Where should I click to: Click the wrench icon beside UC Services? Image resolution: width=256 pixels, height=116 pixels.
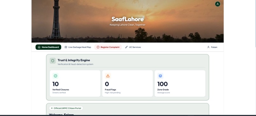126,47
